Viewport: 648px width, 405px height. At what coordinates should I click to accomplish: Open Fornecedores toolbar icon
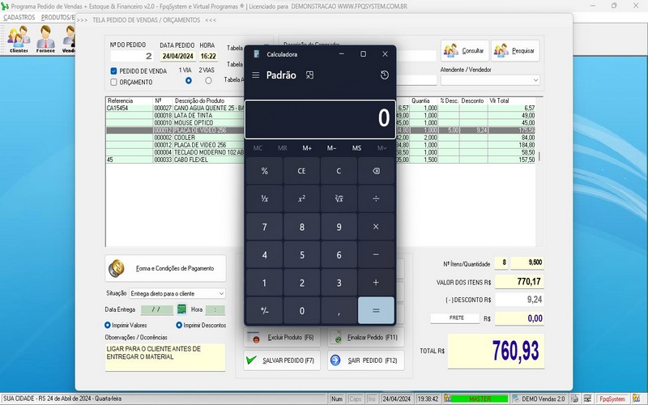[x=45, y=39]
